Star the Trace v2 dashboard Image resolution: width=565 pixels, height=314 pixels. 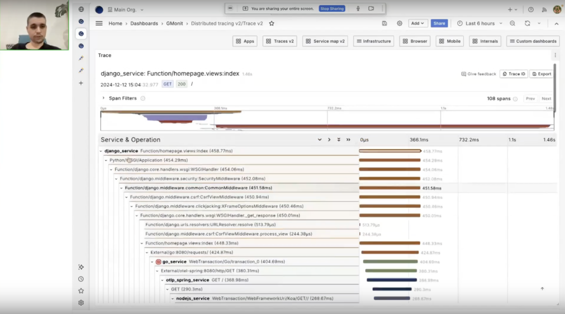point(271,24)
